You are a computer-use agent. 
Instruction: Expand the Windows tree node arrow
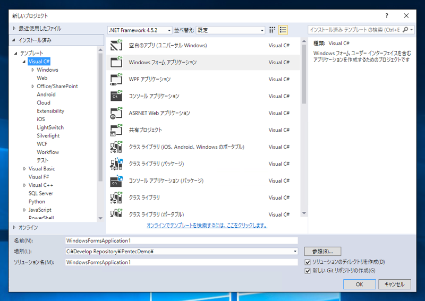32,70
